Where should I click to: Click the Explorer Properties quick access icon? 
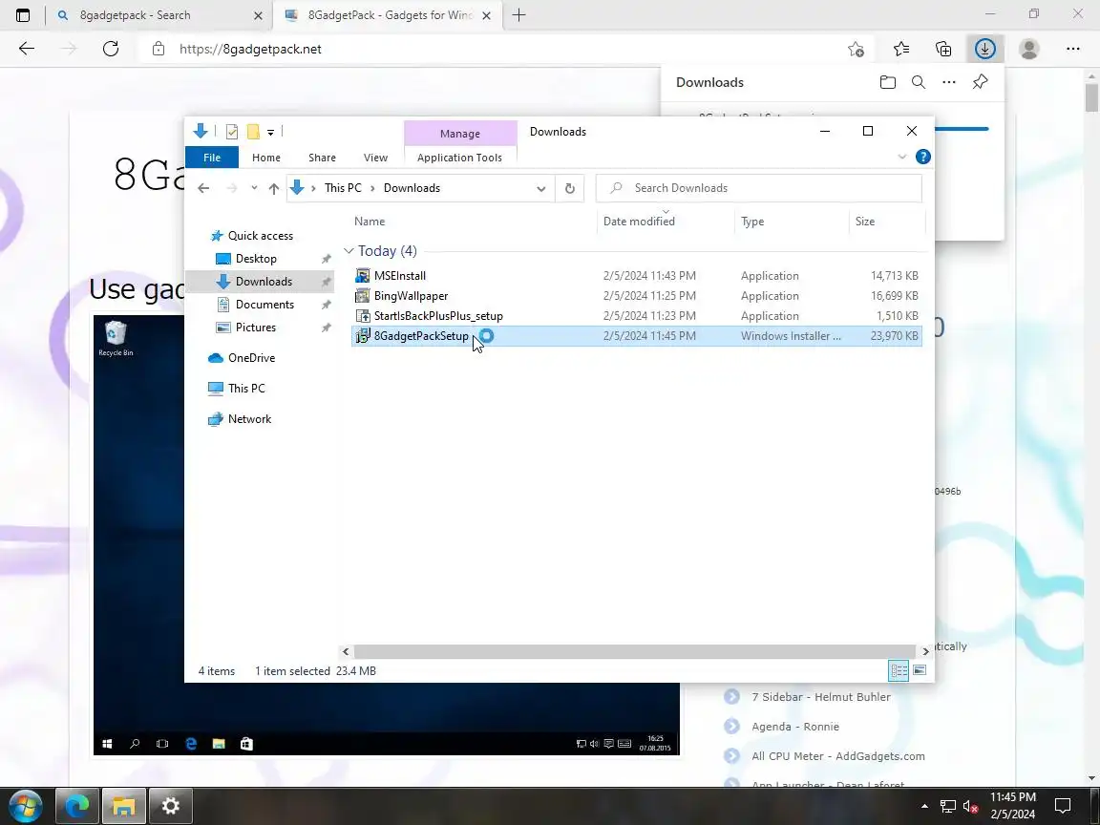tap(232, 131)
